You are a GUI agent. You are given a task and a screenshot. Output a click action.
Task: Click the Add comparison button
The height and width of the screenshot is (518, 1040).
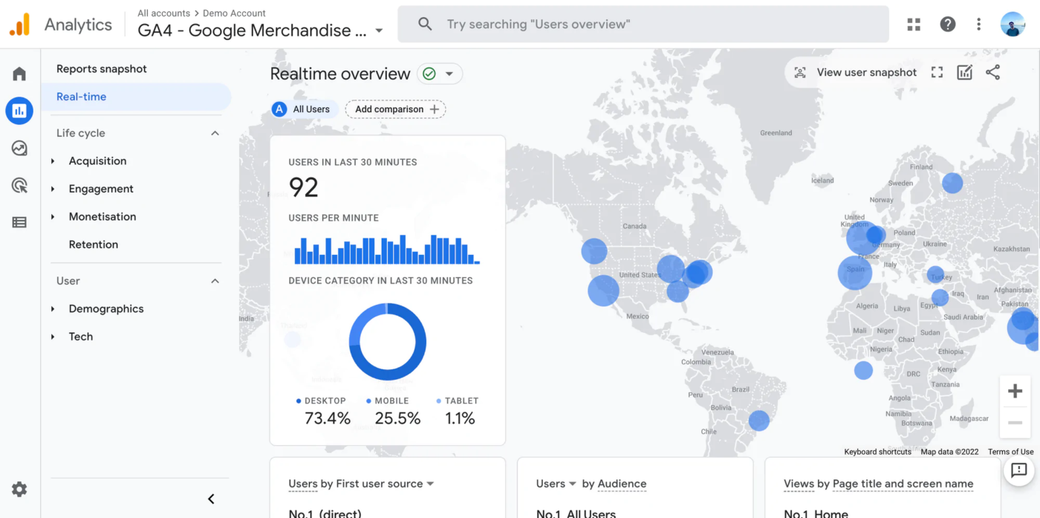[396, 109]
